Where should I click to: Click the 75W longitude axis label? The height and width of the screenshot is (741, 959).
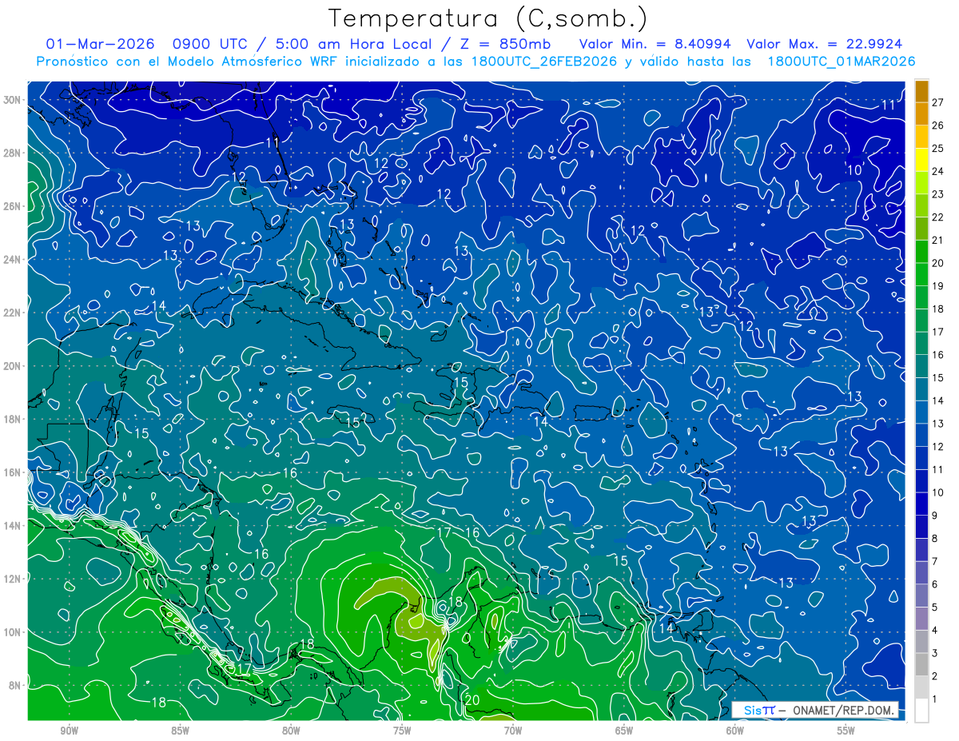click(x=402, y=731)
